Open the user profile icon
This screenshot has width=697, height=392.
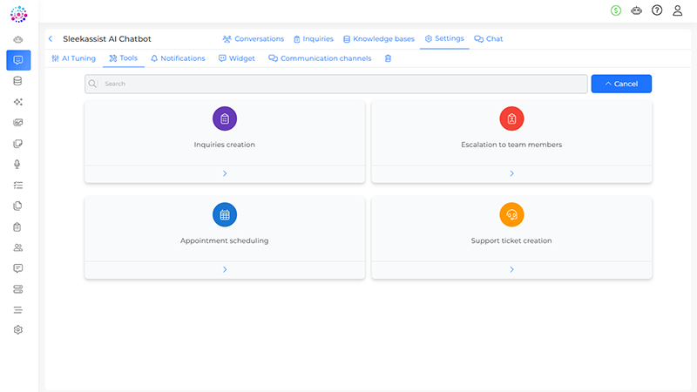[x=677, y=10]
